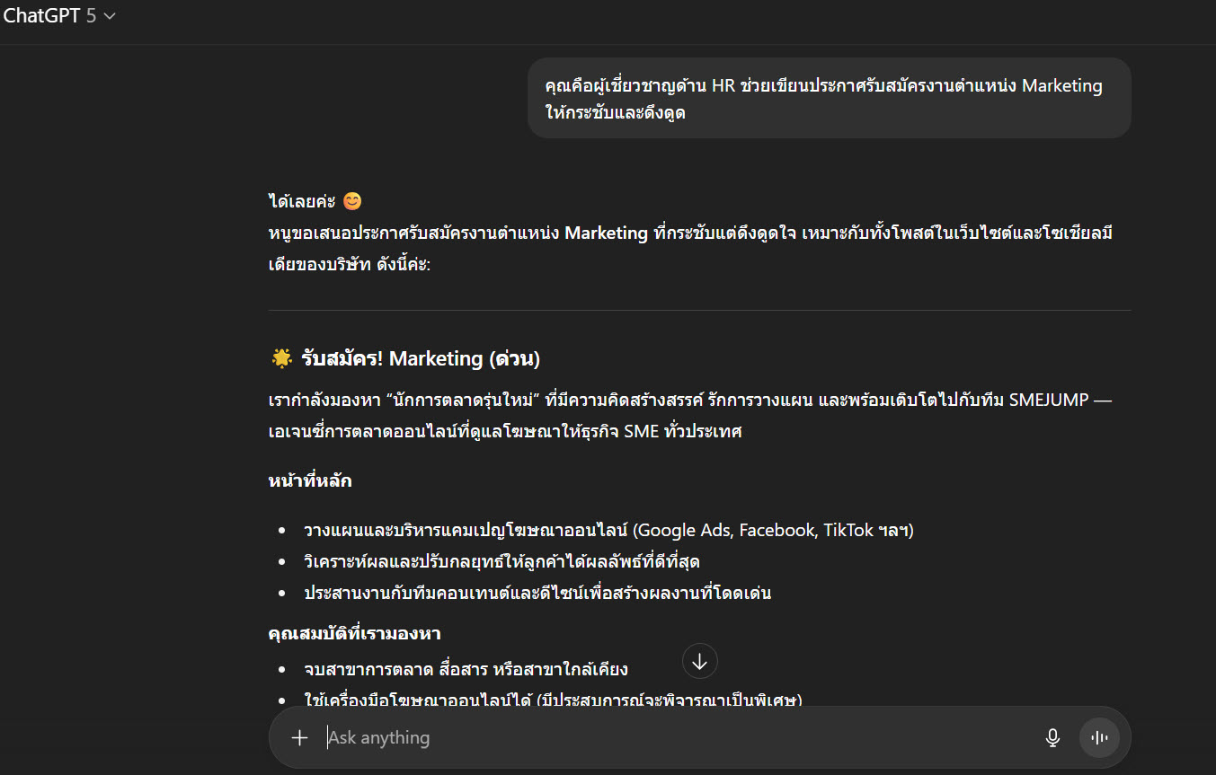Launch voice mode with the waveform icon

pos(1098,737)
